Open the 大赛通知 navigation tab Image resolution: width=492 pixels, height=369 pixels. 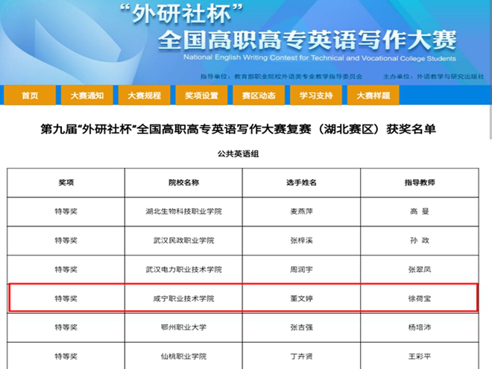87,95
